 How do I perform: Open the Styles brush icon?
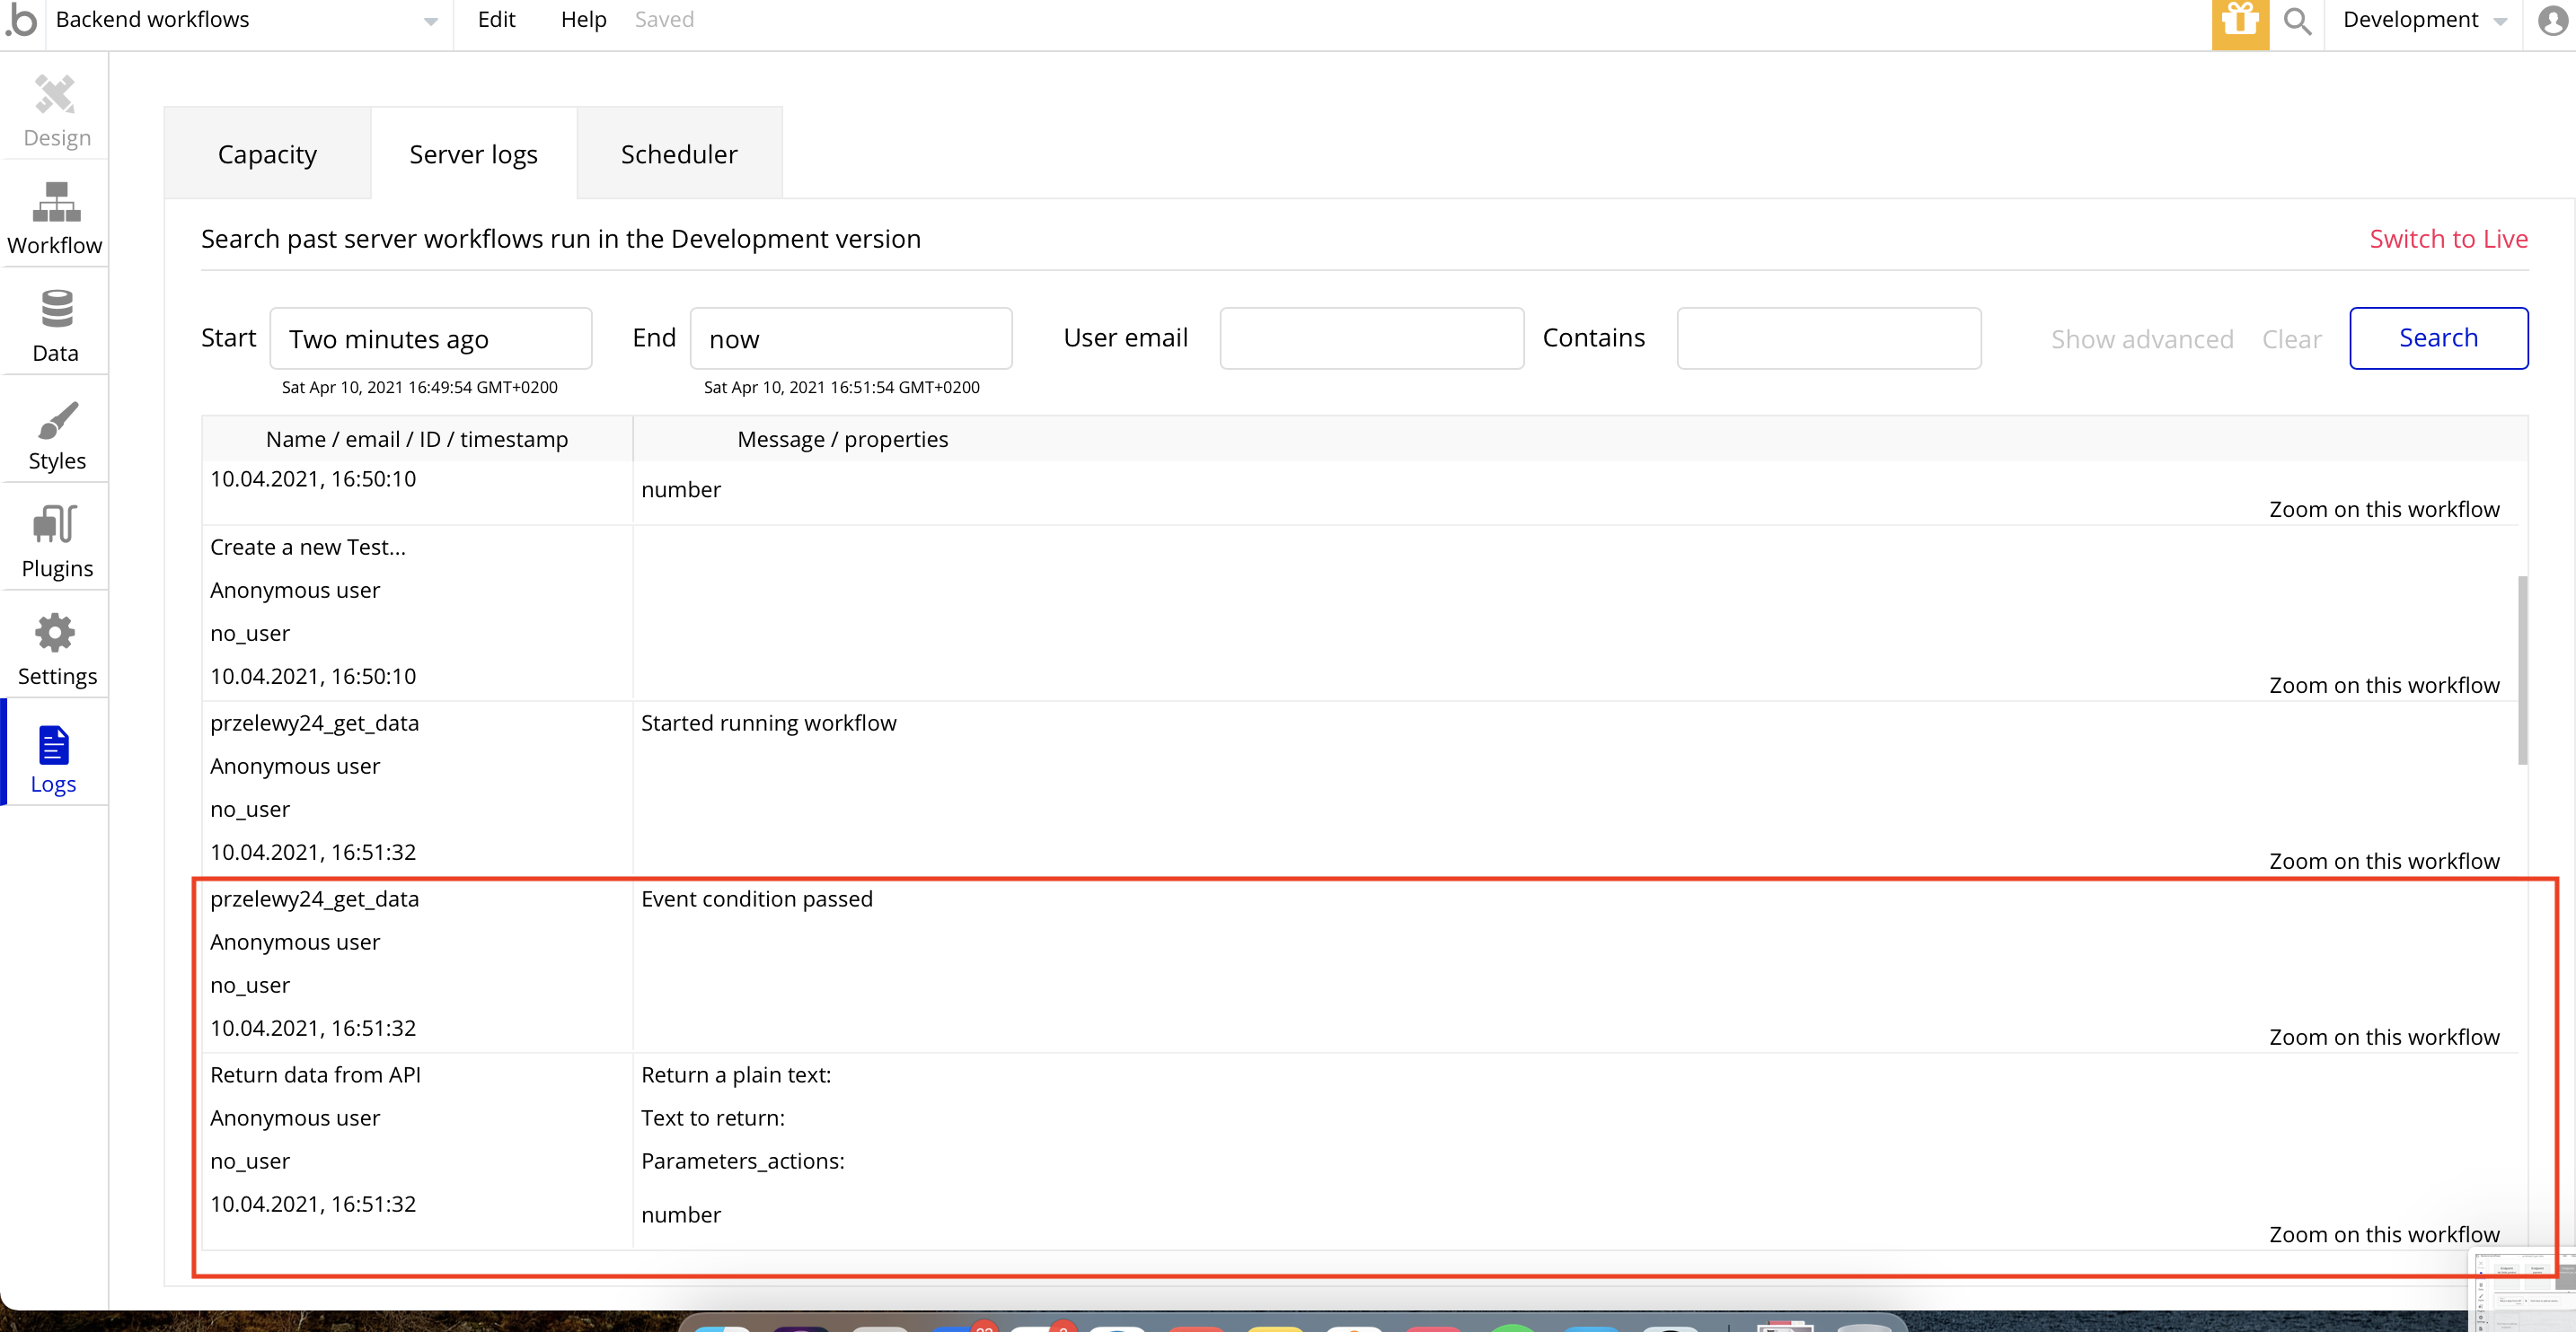(55, 420)
